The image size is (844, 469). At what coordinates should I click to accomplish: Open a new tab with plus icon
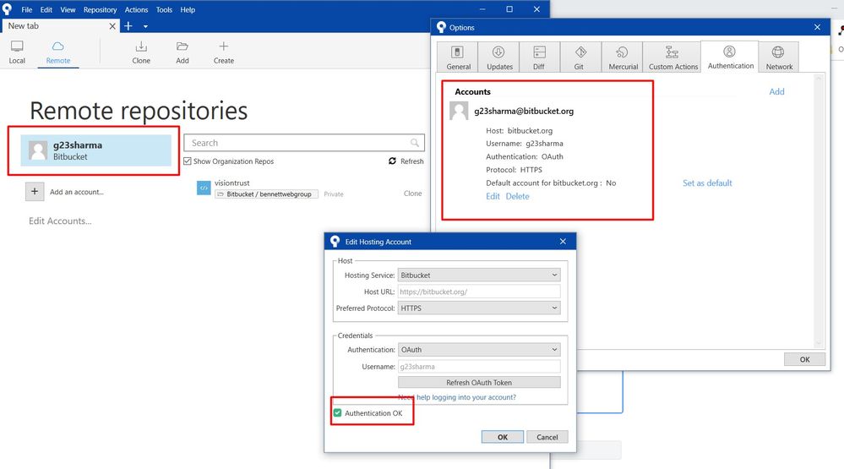(x=128, y=26)
